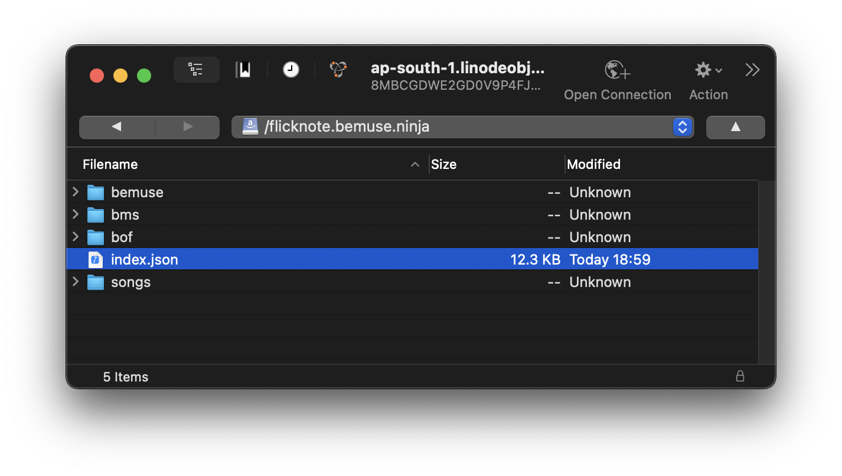The height and width of the screenshot is (476, 842).
Task: Reveal hidden toolbar items via the chevron
Action: 752,69
